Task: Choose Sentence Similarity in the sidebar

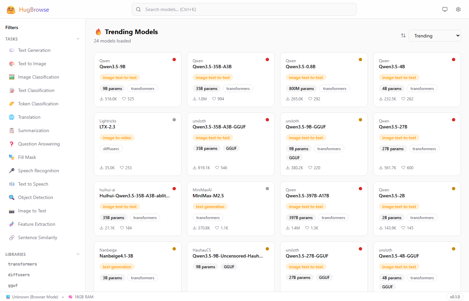Action: click(37, 237)
